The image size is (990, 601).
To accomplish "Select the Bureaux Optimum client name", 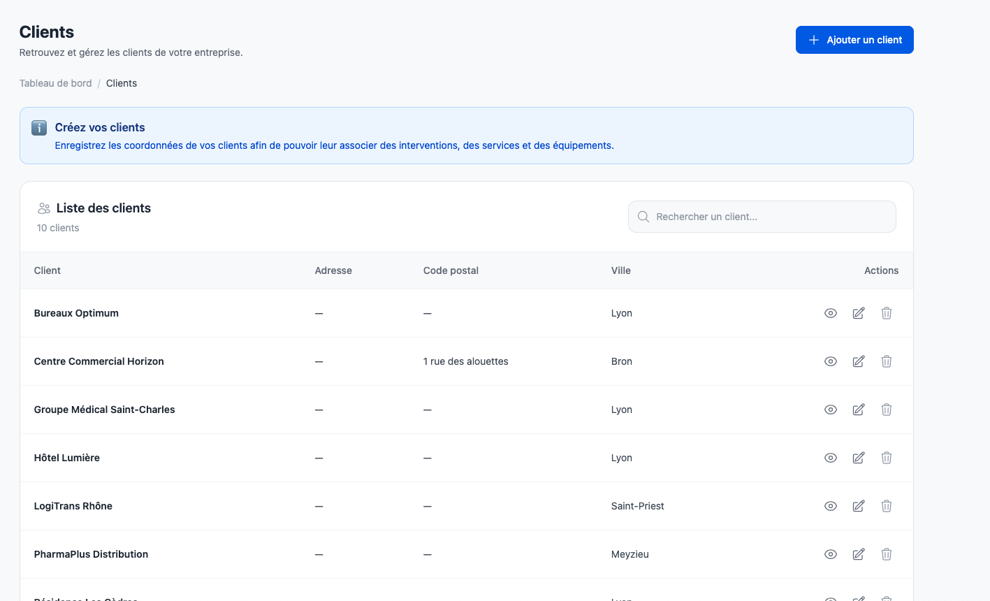I will pyautogui.click(x=76, y=313).
